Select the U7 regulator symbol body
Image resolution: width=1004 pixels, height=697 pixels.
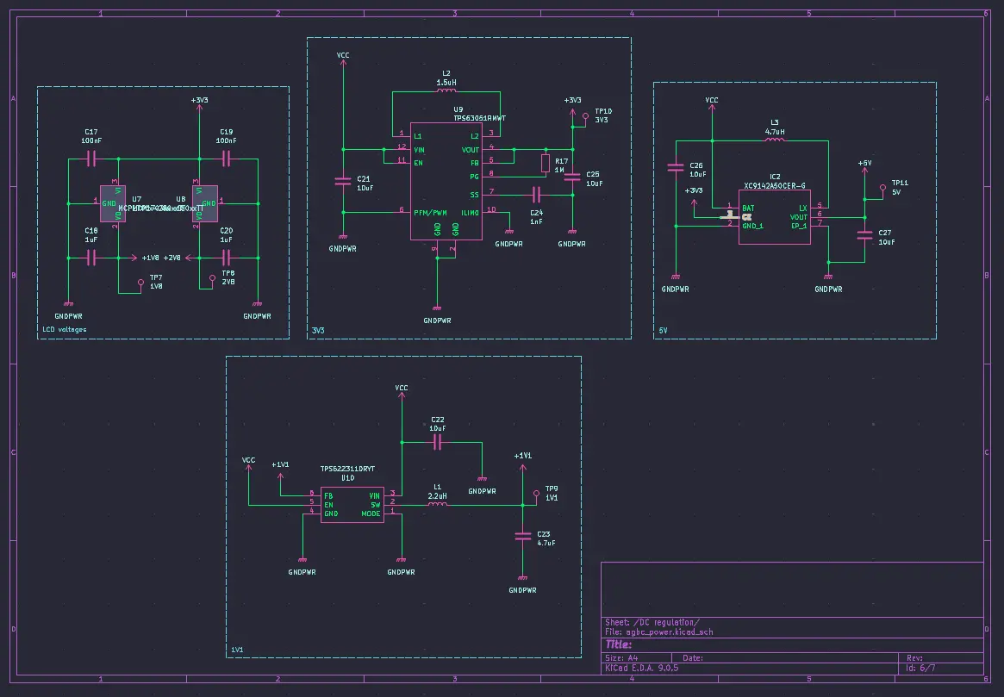pyautogui.click(x=113, y=203)
